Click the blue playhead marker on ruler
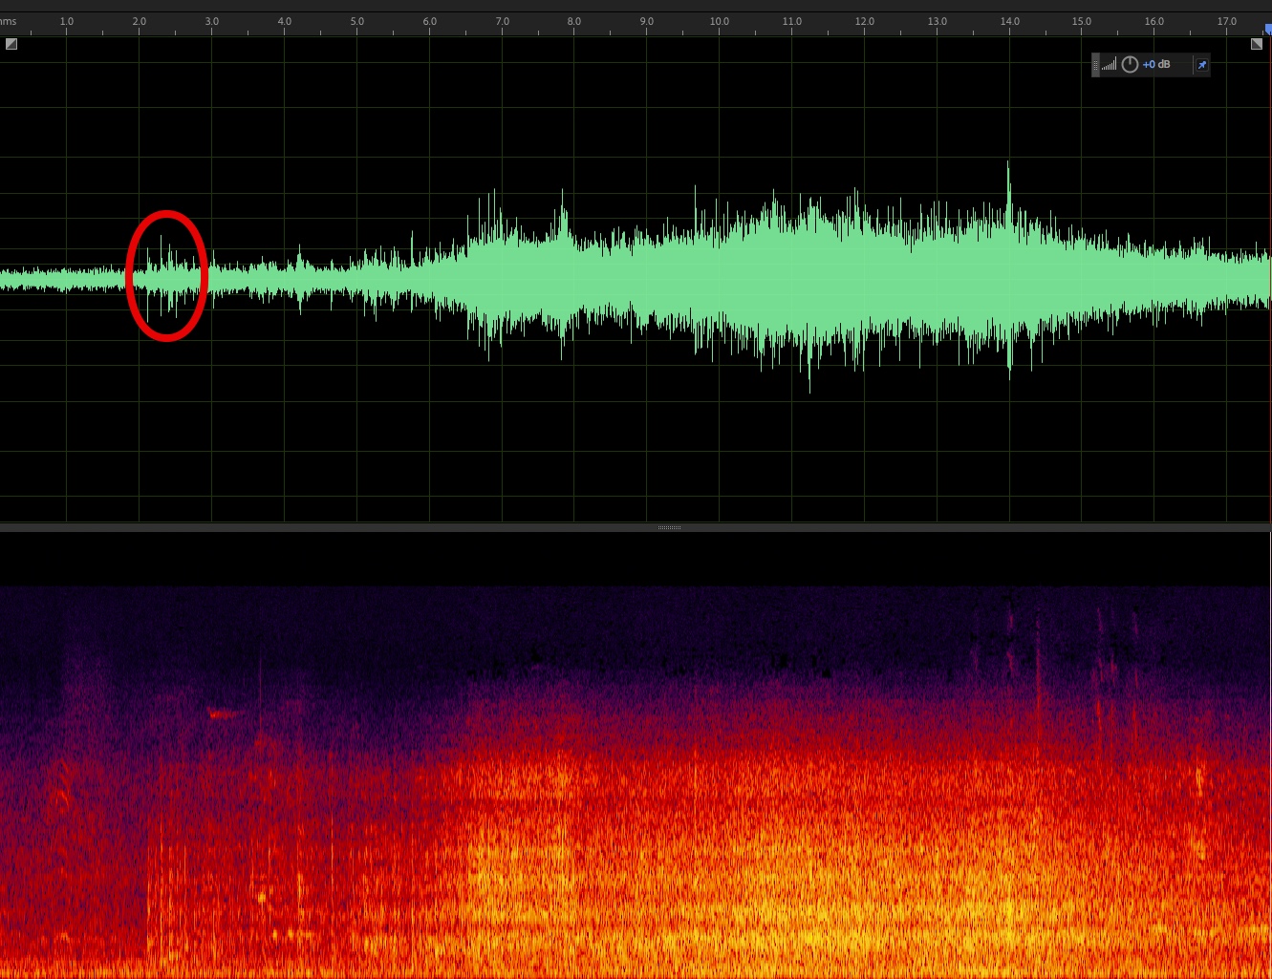Image resolution: width=1272 pixels, height=979 pixels. click(1267, 31)
